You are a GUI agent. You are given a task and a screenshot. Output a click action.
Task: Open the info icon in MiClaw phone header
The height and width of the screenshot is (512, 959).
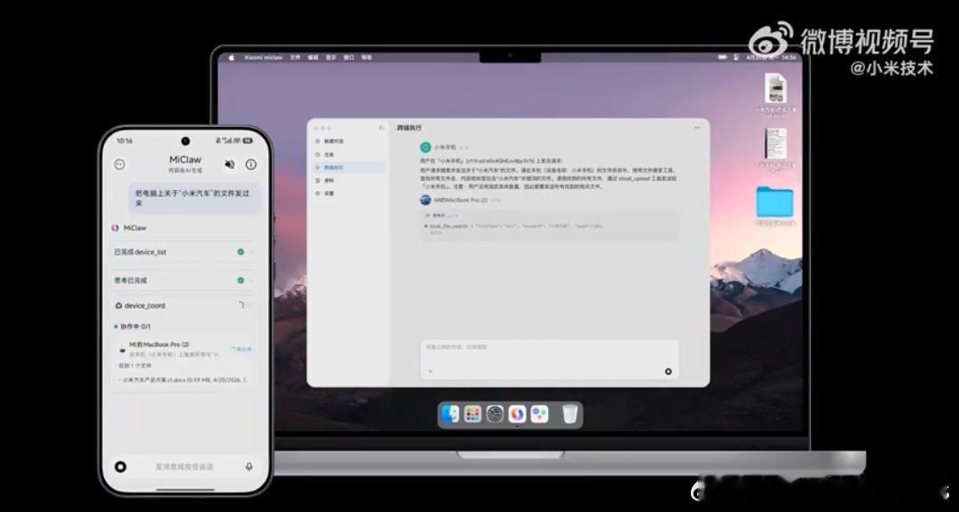(250, 164)
